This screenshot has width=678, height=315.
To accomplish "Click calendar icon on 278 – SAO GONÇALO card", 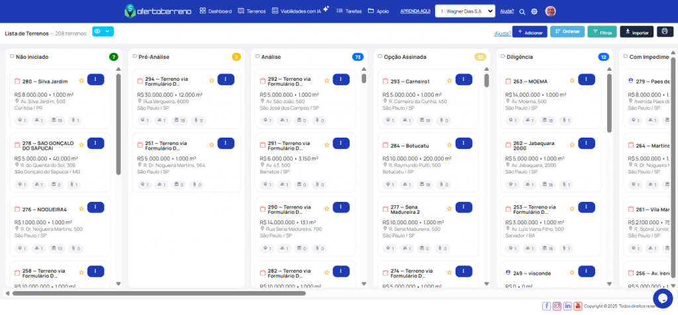I will 17,145.
